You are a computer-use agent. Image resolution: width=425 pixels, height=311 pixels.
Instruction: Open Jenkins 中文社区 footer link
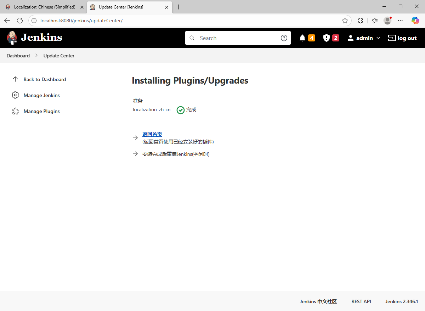[318, 301]
